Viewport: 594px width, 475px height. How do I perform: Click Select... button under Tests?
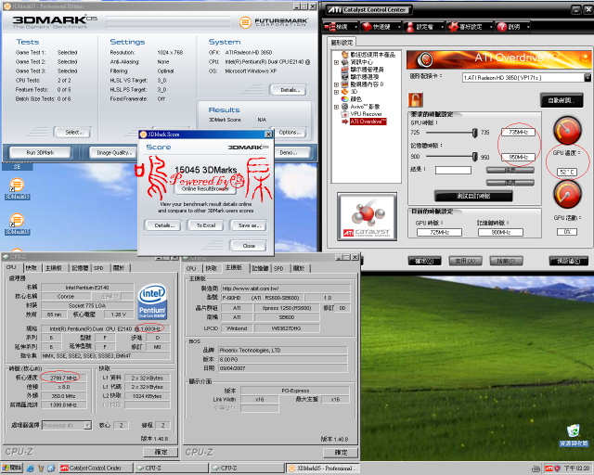(x=72, y=132)
